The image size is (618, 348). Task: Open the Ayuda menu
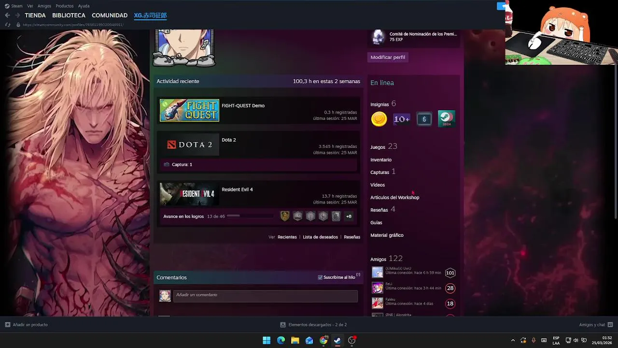(84, 6)
